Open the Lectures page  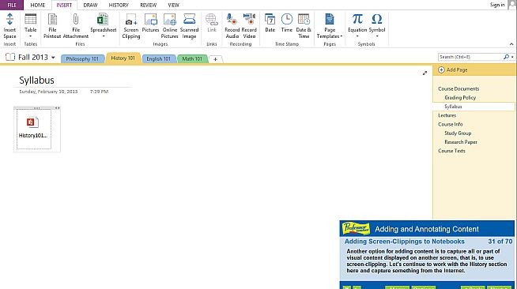[447, 115]
